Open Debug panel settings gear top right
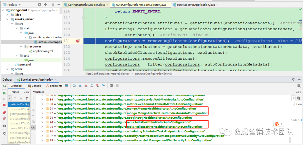The image size is (303, 145). click(x=293, y=79)
